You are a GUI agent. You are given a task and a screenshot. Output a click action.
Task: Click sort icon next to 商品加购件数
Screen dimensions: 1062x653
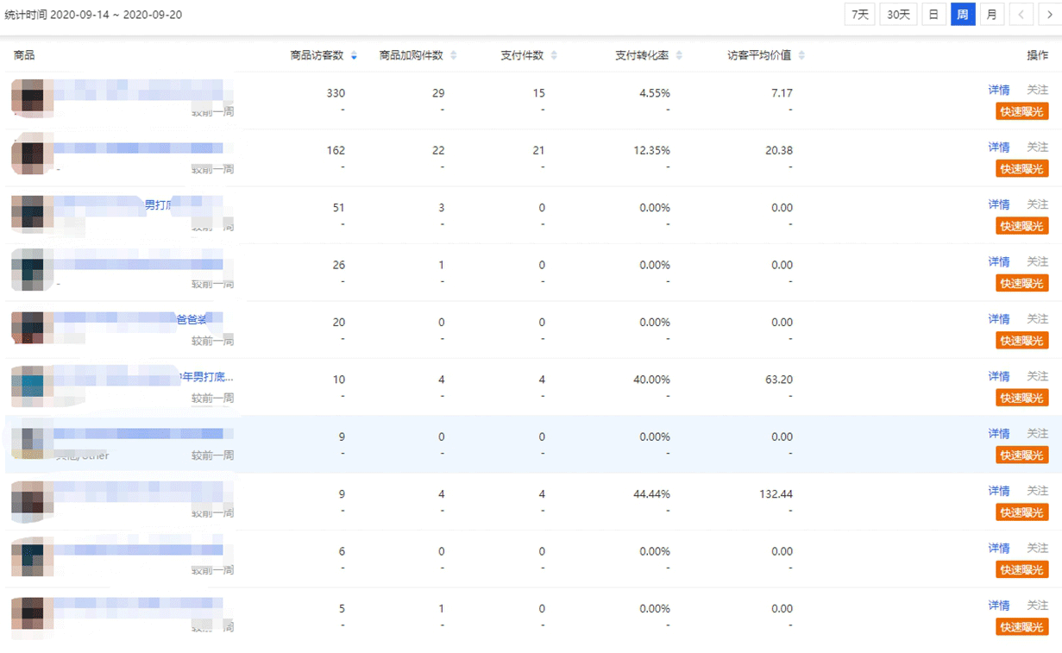pyautogui.click(x=454, y=56)
